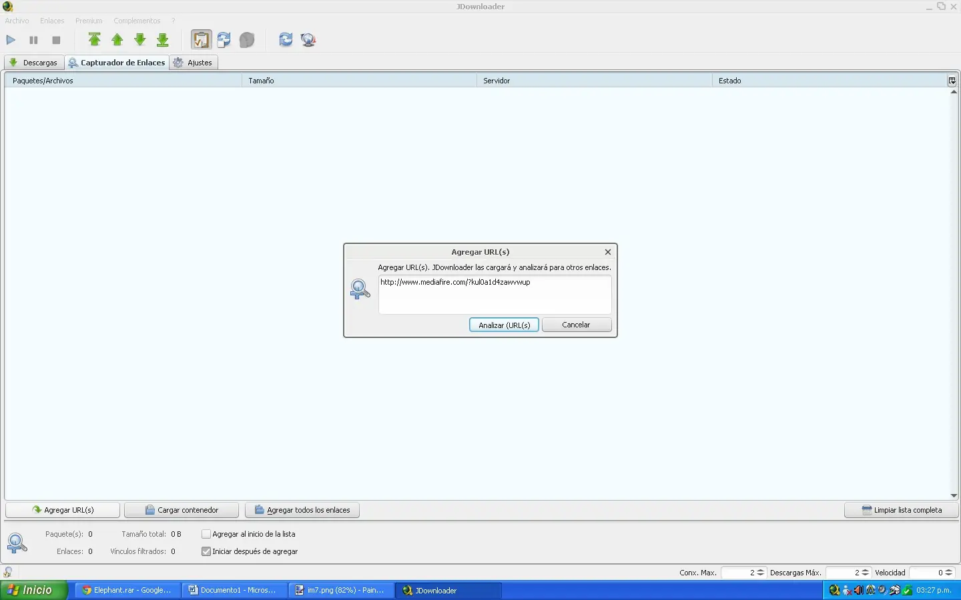Image resolution: width=961 pixels, height=600 pixels.
Task: Click the list scrollbar down arrow
Action: [x=954, y=495]
